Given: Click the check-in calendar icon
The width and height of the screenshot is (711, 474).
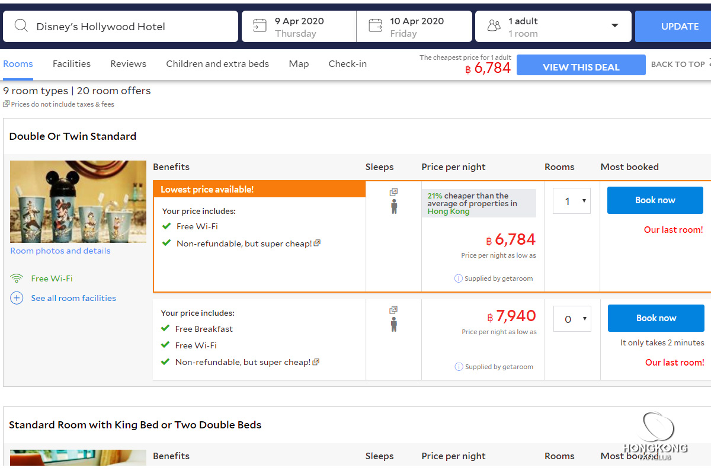Looking at the screenshot, I should 260,25.
